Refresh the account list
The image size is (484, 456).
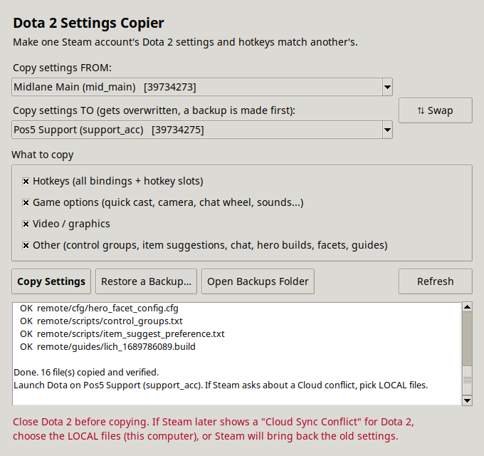[435, 281]
